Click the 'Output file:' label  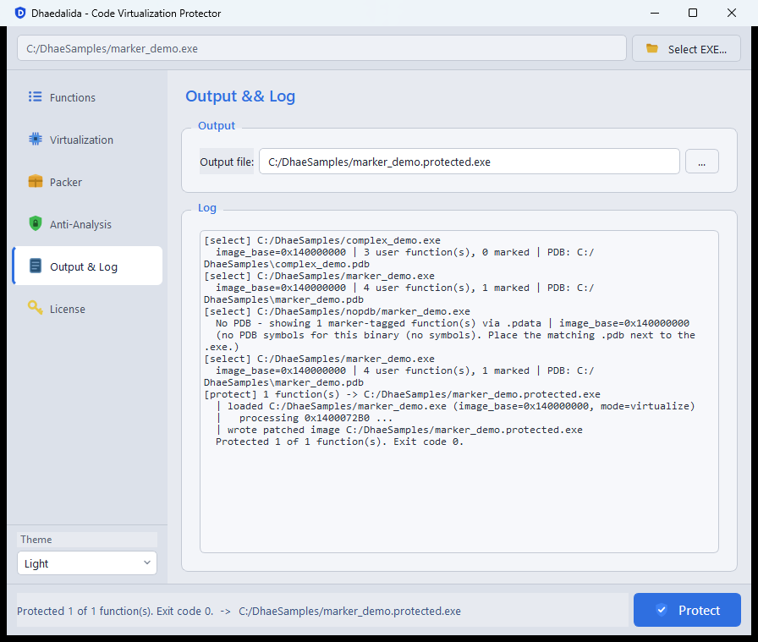[x=227, y=162]
